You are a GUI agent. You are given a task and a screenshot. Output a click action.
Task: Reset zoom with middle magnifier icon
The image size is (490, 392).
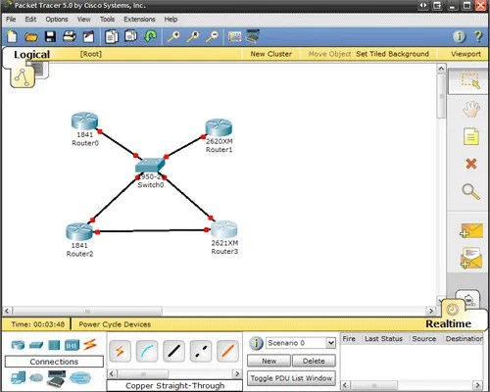click(x=193, y=36)
